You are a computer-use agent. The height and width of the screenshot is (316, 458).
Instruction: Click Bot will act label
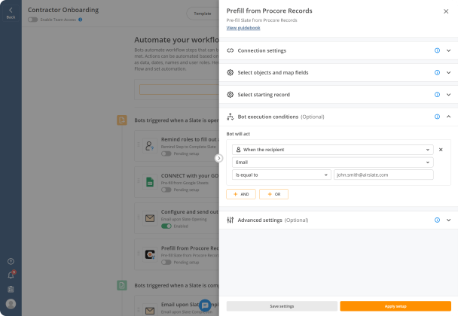click(238, 134)
